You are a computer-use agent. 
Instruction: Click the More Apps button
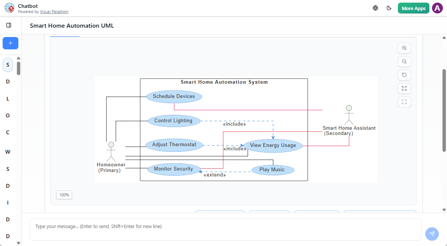point(413,8)
